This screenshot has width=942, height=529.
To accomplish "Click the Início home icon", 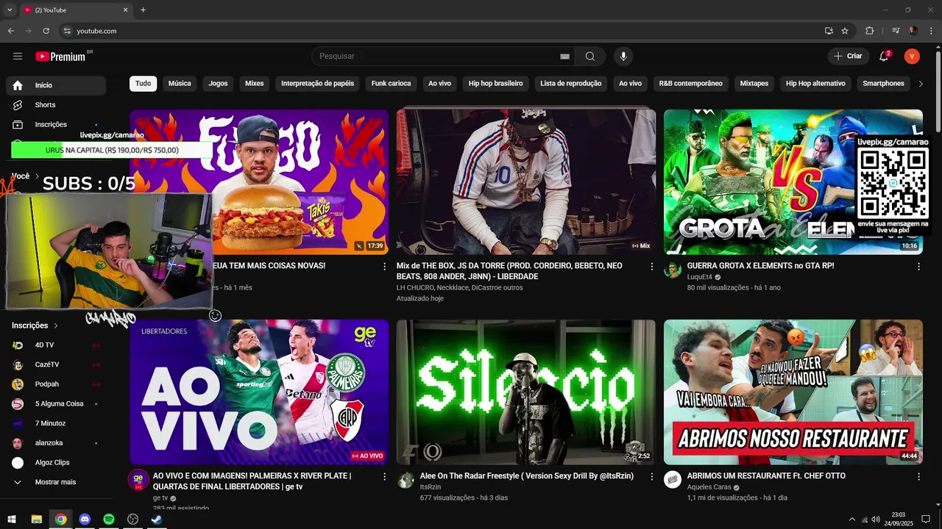I will point(18,85).
